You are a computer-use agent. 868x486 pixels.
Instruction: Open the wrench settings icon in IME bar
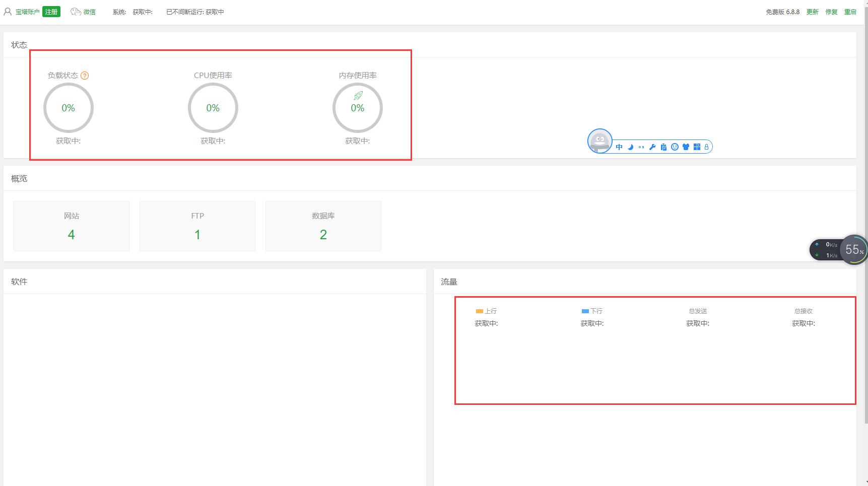click(652, 147)
